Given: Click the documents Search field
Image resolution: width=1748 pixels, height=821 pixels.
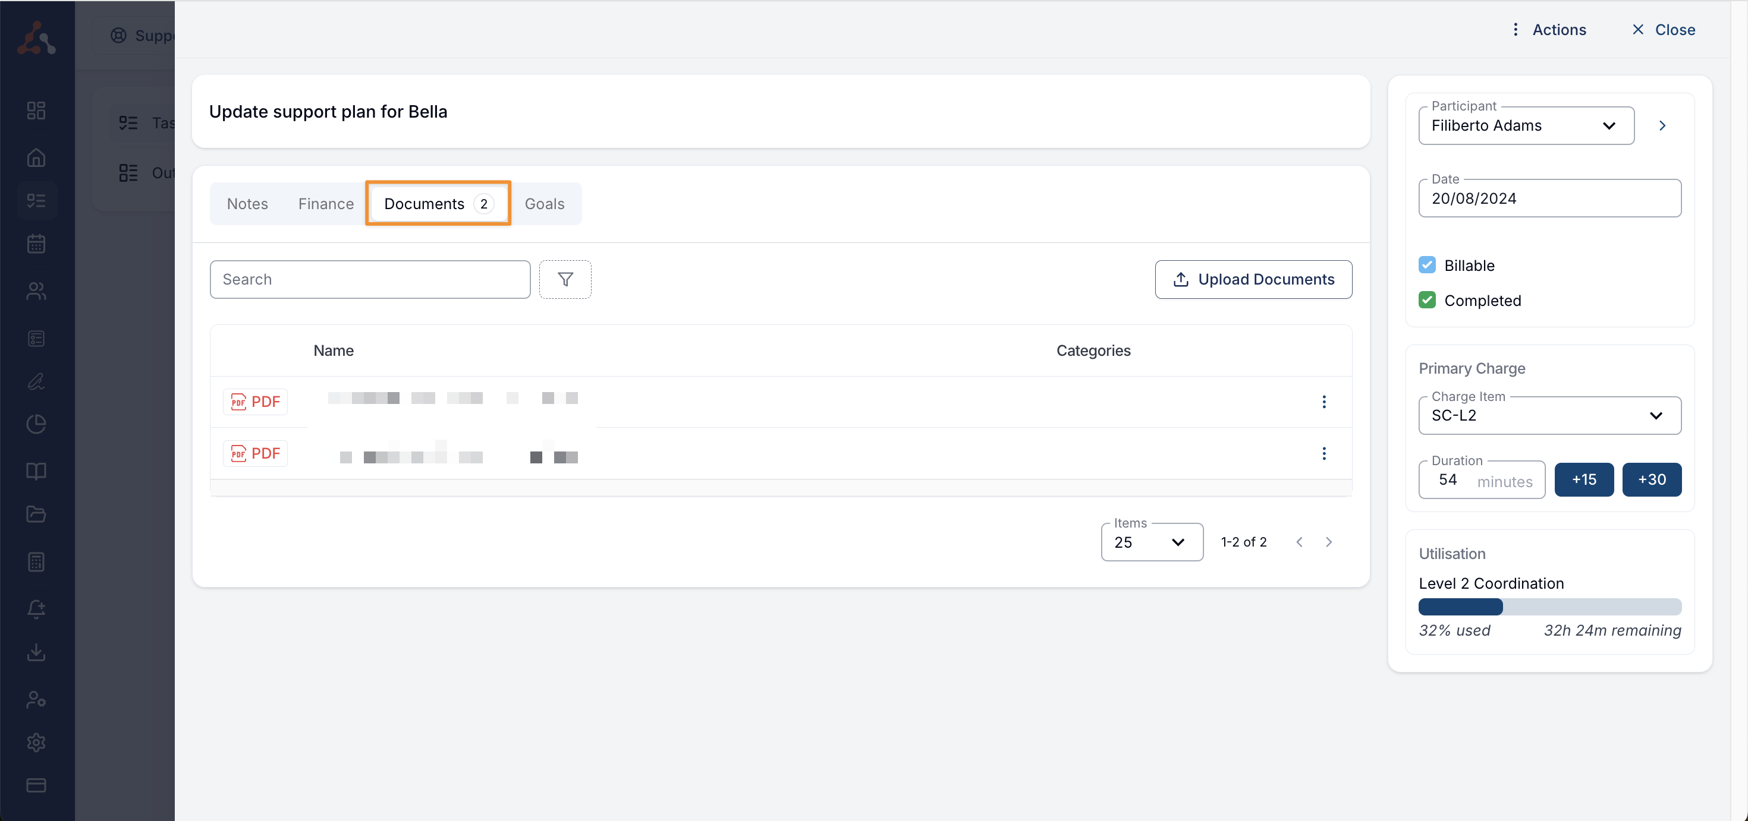Looking at the screenshot, I should [x=370, y=279].
